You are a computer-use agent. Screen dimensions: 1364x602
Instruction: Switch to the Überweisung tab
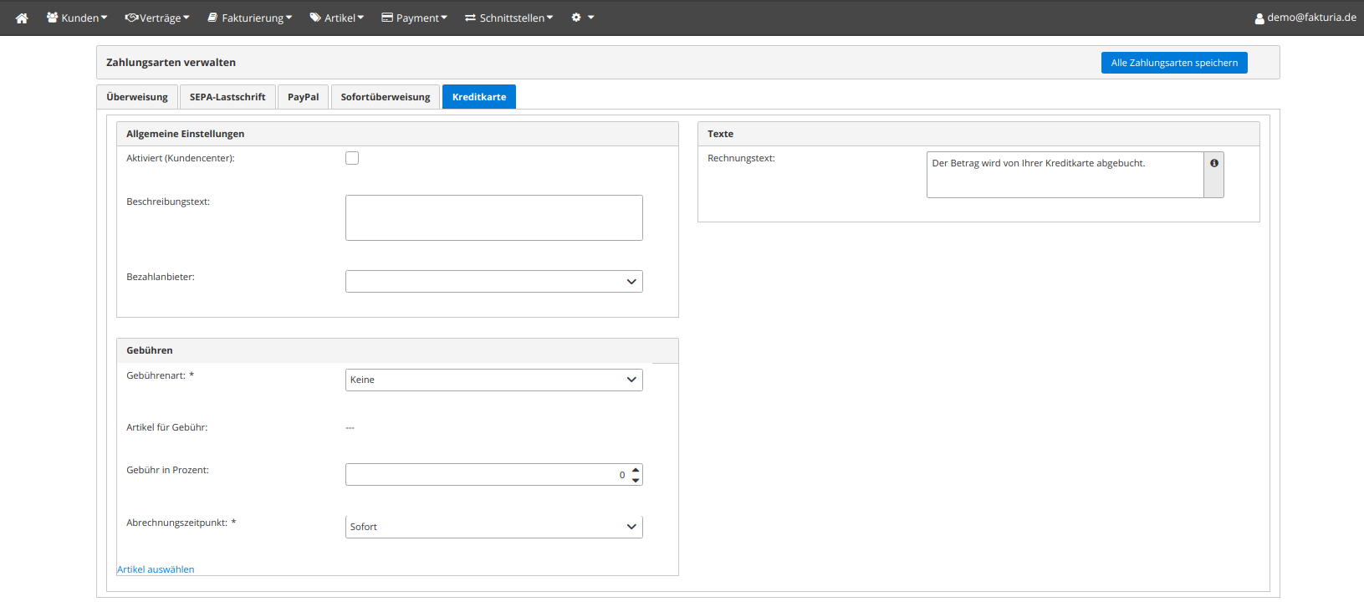pos(137,97)
